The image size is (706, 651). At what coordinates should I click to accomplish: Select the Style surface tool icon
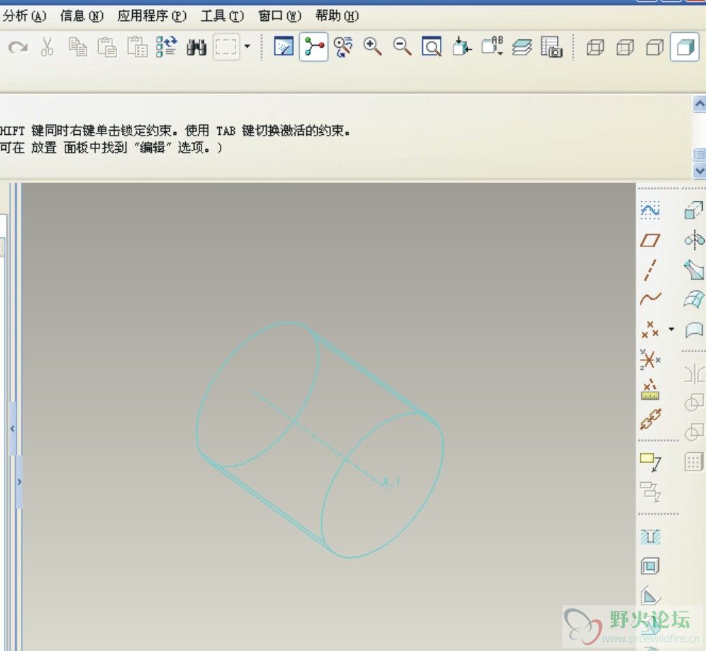click(x=694, y=330)
